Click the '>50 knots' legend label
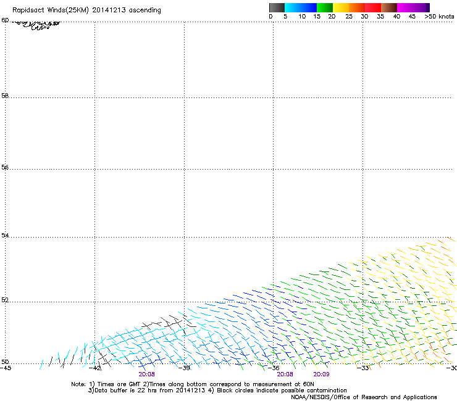Image resolution: width=457 pixels, height=401 pixels. pos(439,17)
